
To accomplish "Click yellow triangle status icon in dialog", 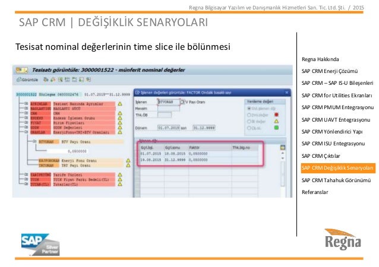I will pos(276,121).
